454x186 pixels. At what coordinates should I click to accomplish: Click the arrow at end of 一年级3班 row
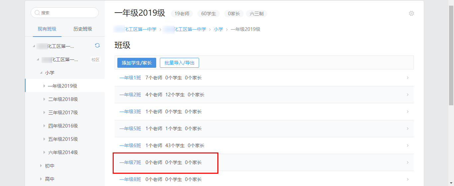click(408, 112)
